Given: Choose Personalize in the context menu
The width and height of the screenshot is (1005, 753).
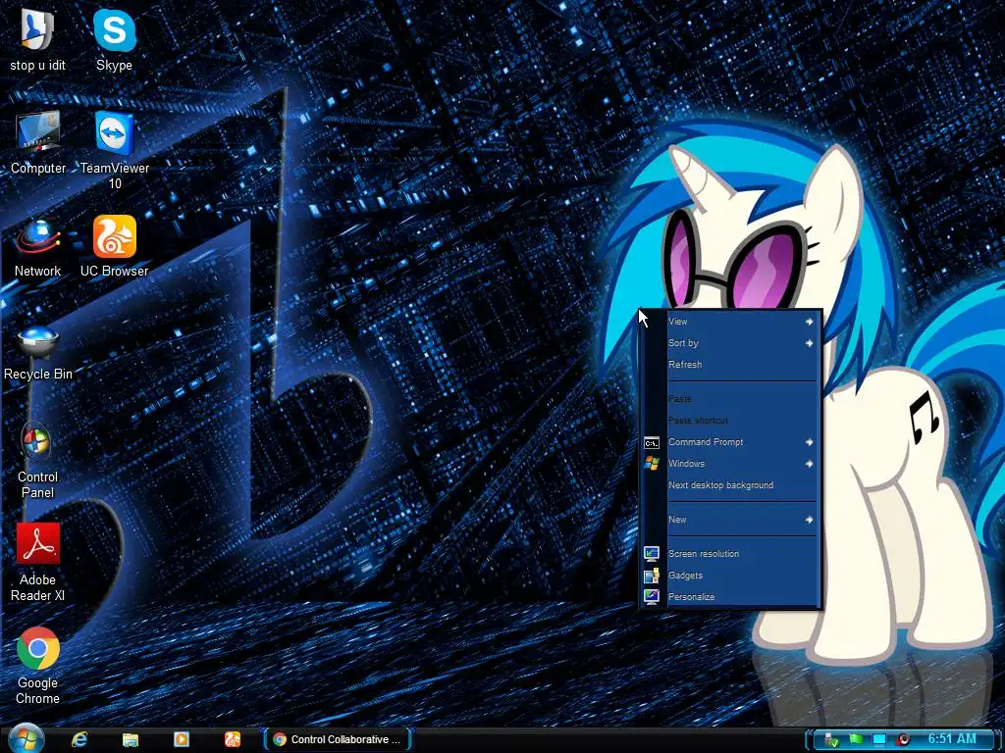Looking at the screenshot, I should click(730, 597).
